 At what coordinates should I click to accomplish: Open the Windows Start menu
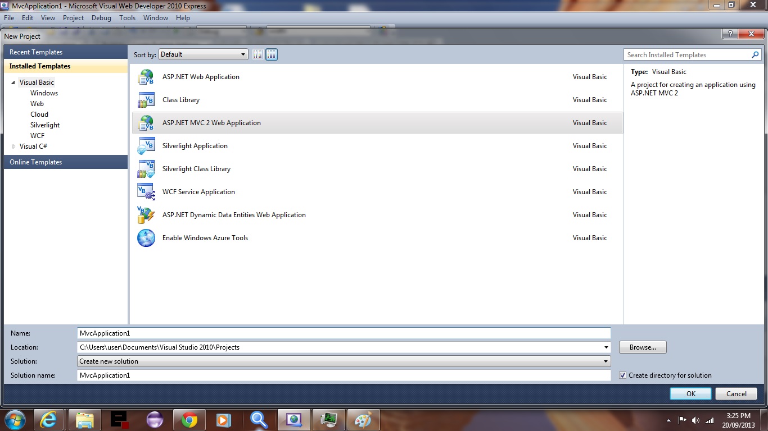[15, 419]
